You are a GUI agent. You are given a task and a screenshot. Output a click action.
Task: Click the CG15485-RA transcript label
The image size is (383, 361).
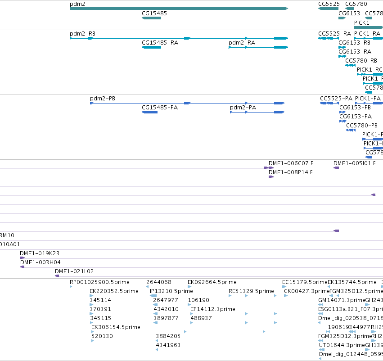pyautogui.click(x=160, y=43)
